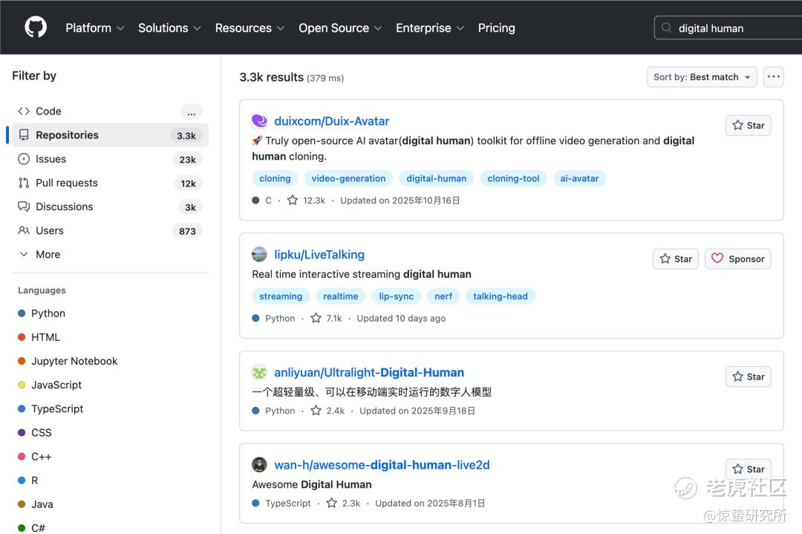Click the lipku LiveTalking avatar icon
The width and height of the screenshot is (802, 534).
pos(259,255)
